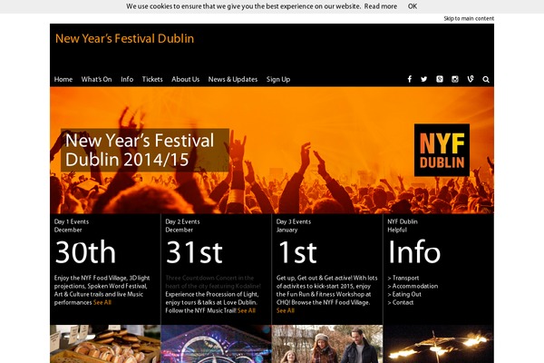
Task: Click the NYF Dublin Helpful label
Action: click(403, 226)
